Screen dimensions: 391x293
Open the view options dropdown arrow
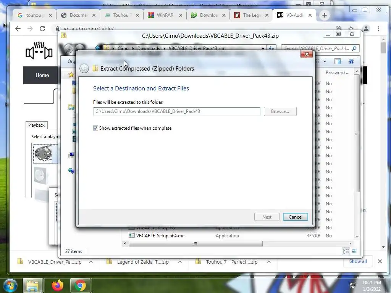(x=325, y=61)
